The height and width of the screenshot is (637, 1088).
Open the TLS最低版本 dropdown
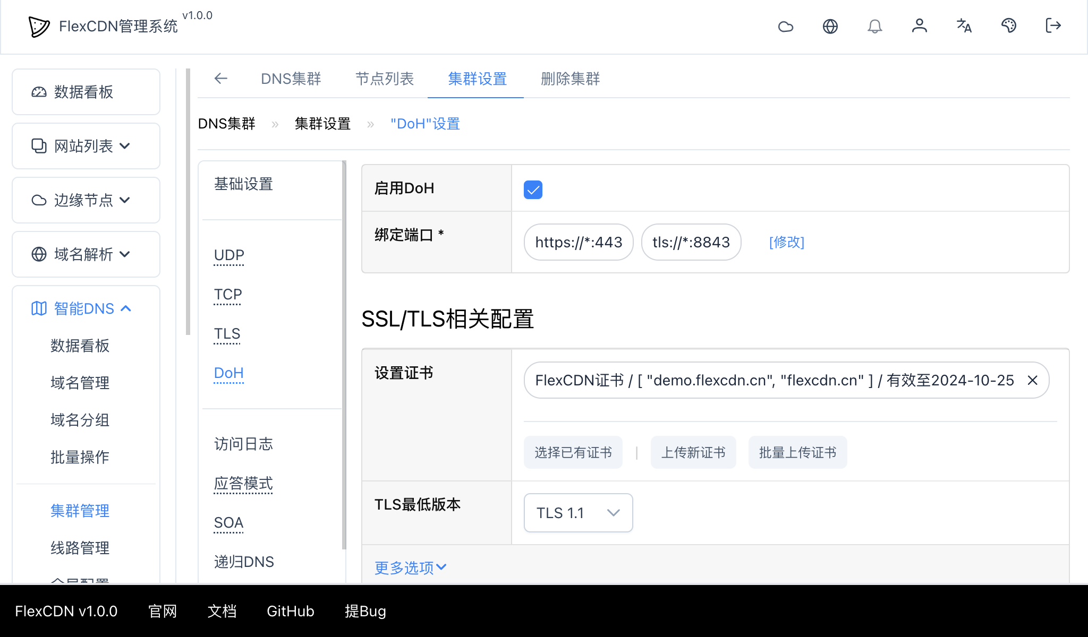coord(577,512)
